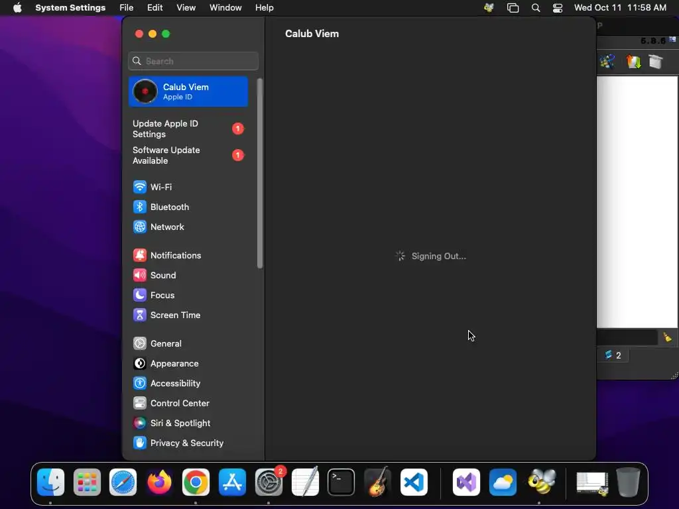
Task: Launch Safari from the Dock
Action: click(123, 482)
